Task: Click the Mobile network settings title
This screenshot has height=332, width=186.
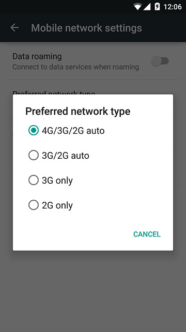Action: (86, 28)
